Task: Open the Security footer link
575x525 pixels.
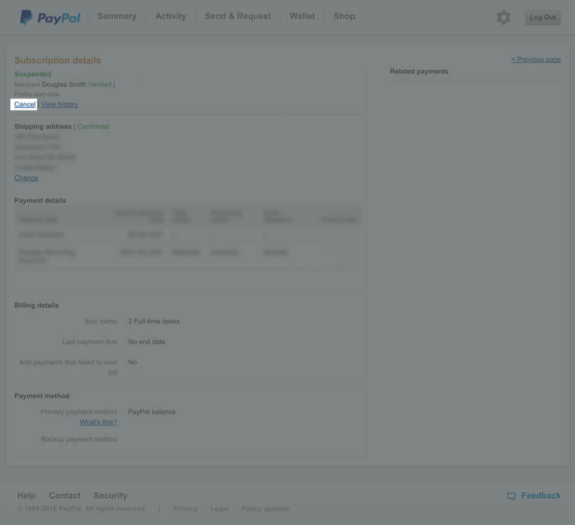Action: tap(110, 496)
